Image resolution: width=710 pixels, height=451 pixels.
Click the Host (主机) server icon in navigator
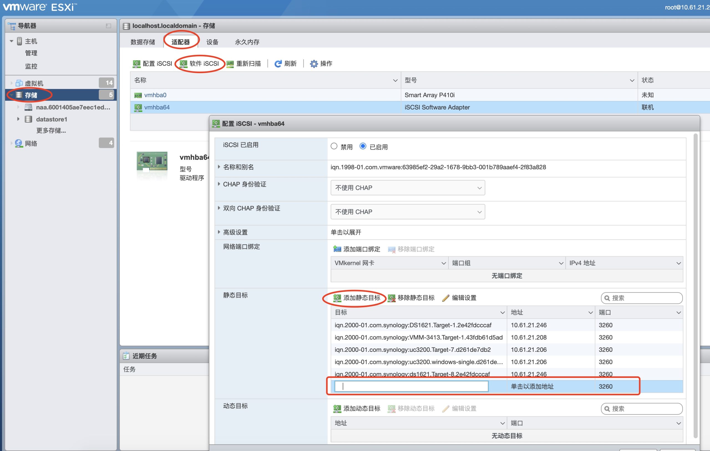coord(19,41)
